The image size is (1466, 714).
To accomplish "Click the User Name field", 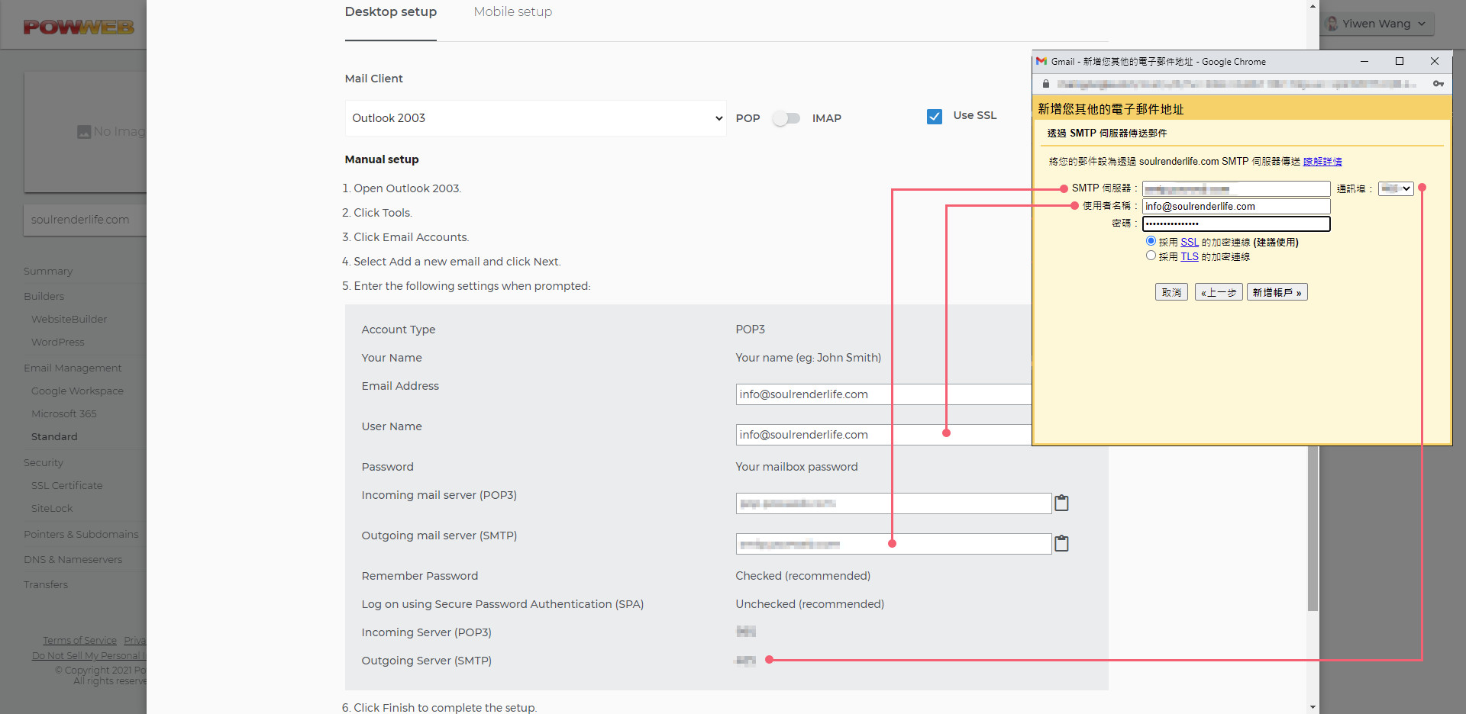I will (883, 435).
